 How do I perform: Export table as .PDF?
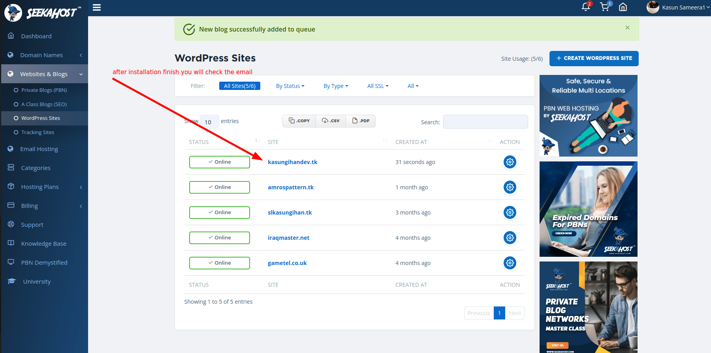361,121
